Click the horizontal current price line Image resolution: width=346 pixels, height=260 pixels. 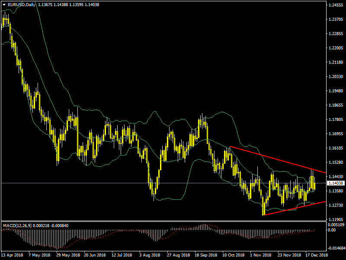click(x=130, y=183)
